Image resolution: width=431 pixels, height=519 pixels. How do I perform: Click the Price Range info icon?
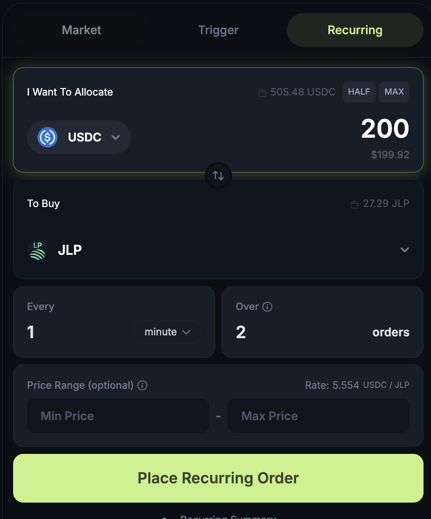(x=142, y=386)
